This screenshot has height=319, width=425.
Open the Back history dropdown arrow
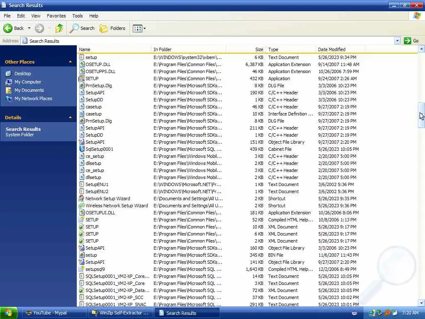tap(29, 28)
